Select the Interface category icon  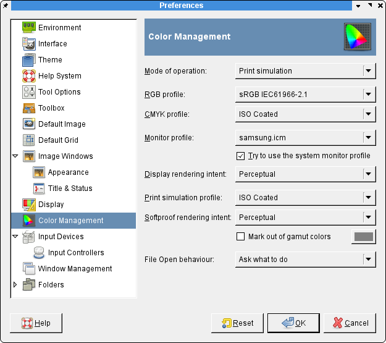(x=29, y=44)
